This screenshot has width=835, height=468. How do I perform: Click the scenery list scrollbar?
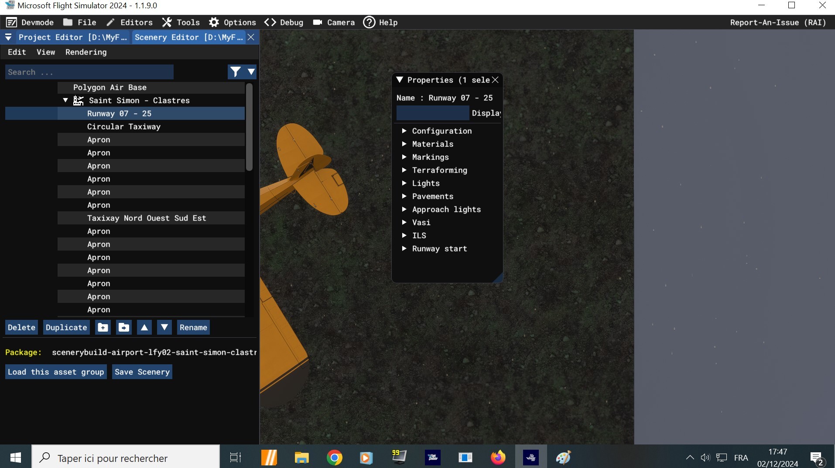(249, 127)
